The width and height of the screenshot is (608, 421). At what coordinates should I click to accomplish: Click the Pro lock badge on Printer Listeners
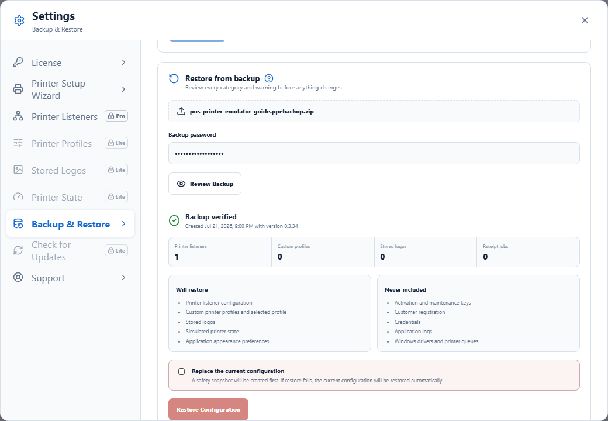[116, 116]
